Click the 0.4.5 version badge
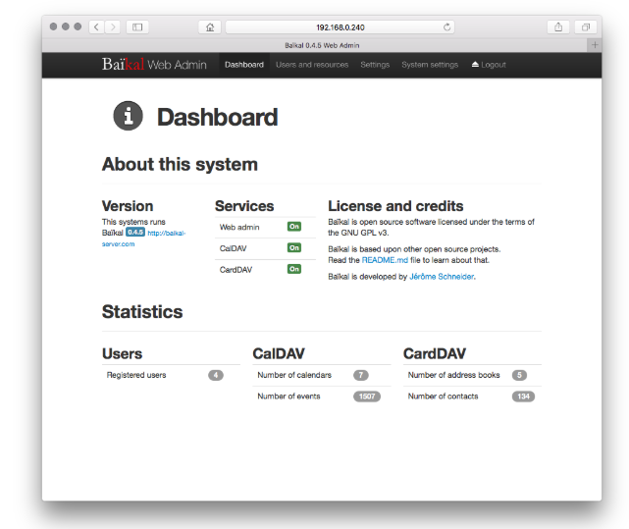Image resolution: width=629 pixels, height=529 pixels. (x=135, y=232)
